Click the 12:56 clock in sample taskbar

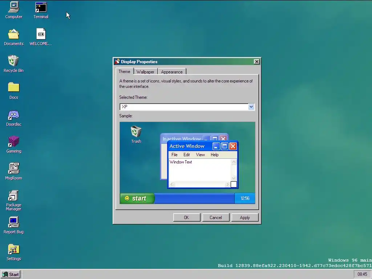point(245,198)
